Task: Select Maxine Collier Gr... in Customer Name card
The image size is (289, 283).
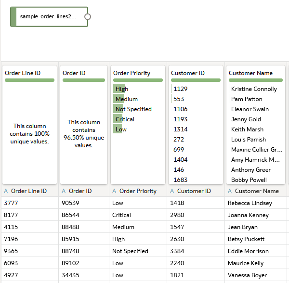Action: tap(256, 149)
